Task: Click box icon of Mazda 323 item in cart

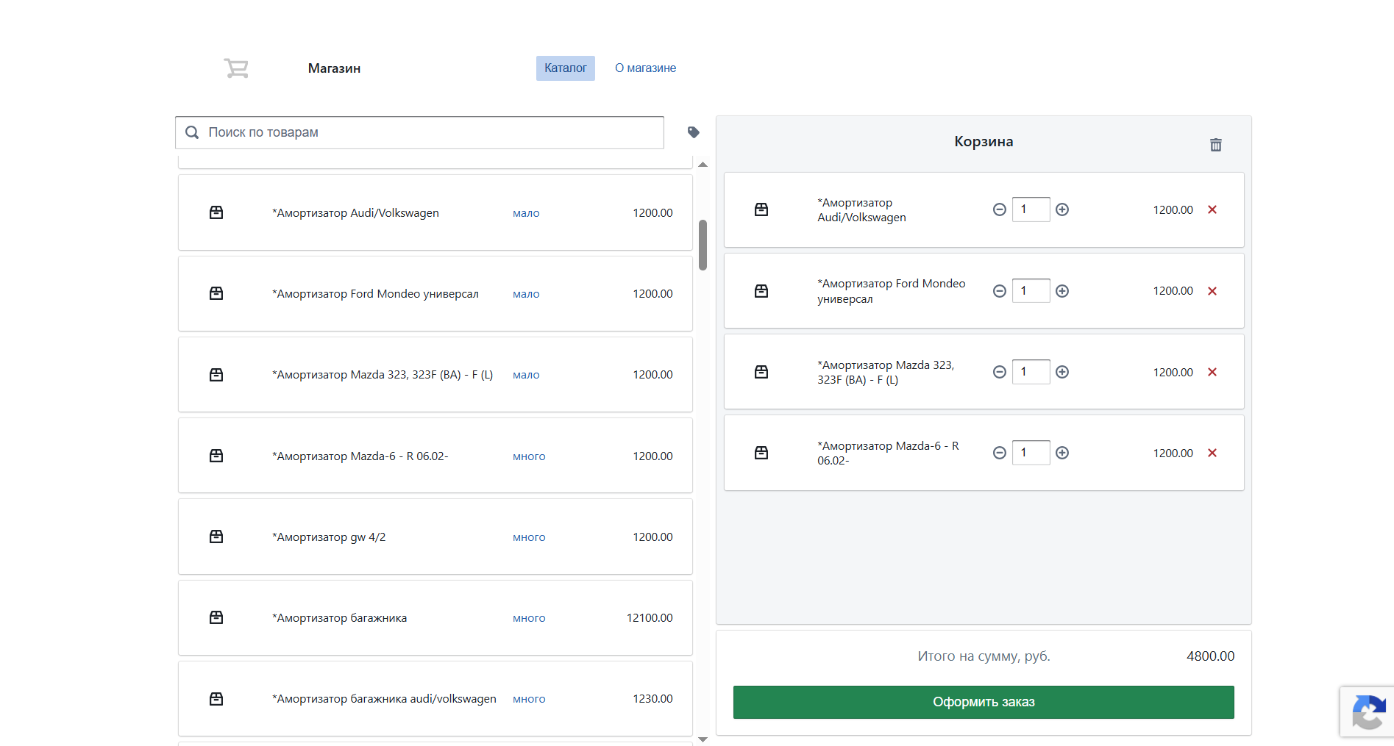Action: coord(761,372)
